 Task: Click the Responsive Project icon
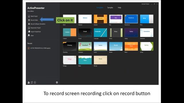click(29, 28)
